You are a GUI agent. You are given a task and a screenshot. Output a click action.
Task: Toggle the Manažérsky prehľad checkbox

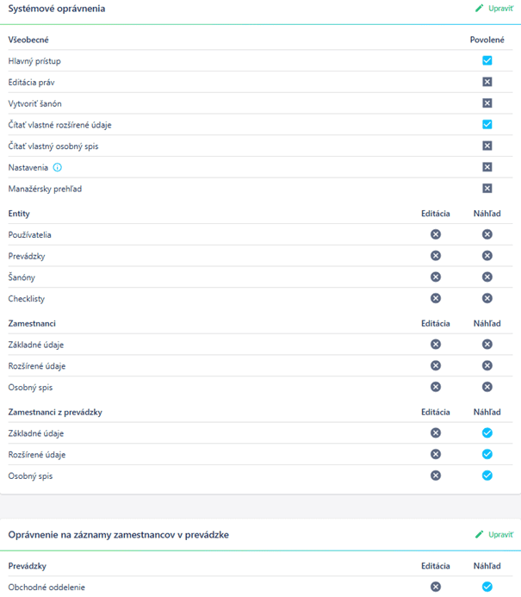pos(487,189)
